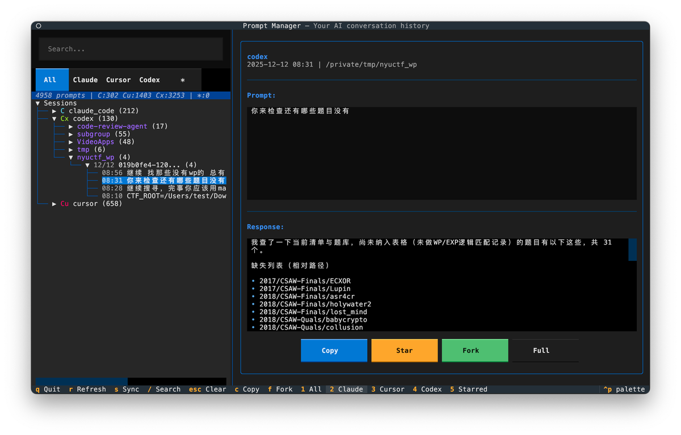Click the codex heading in detail panel
The image size is (681, 435).
tap(257, 57)
